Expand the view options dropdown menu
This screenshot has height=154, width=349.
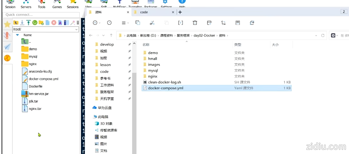click(125, 23)
